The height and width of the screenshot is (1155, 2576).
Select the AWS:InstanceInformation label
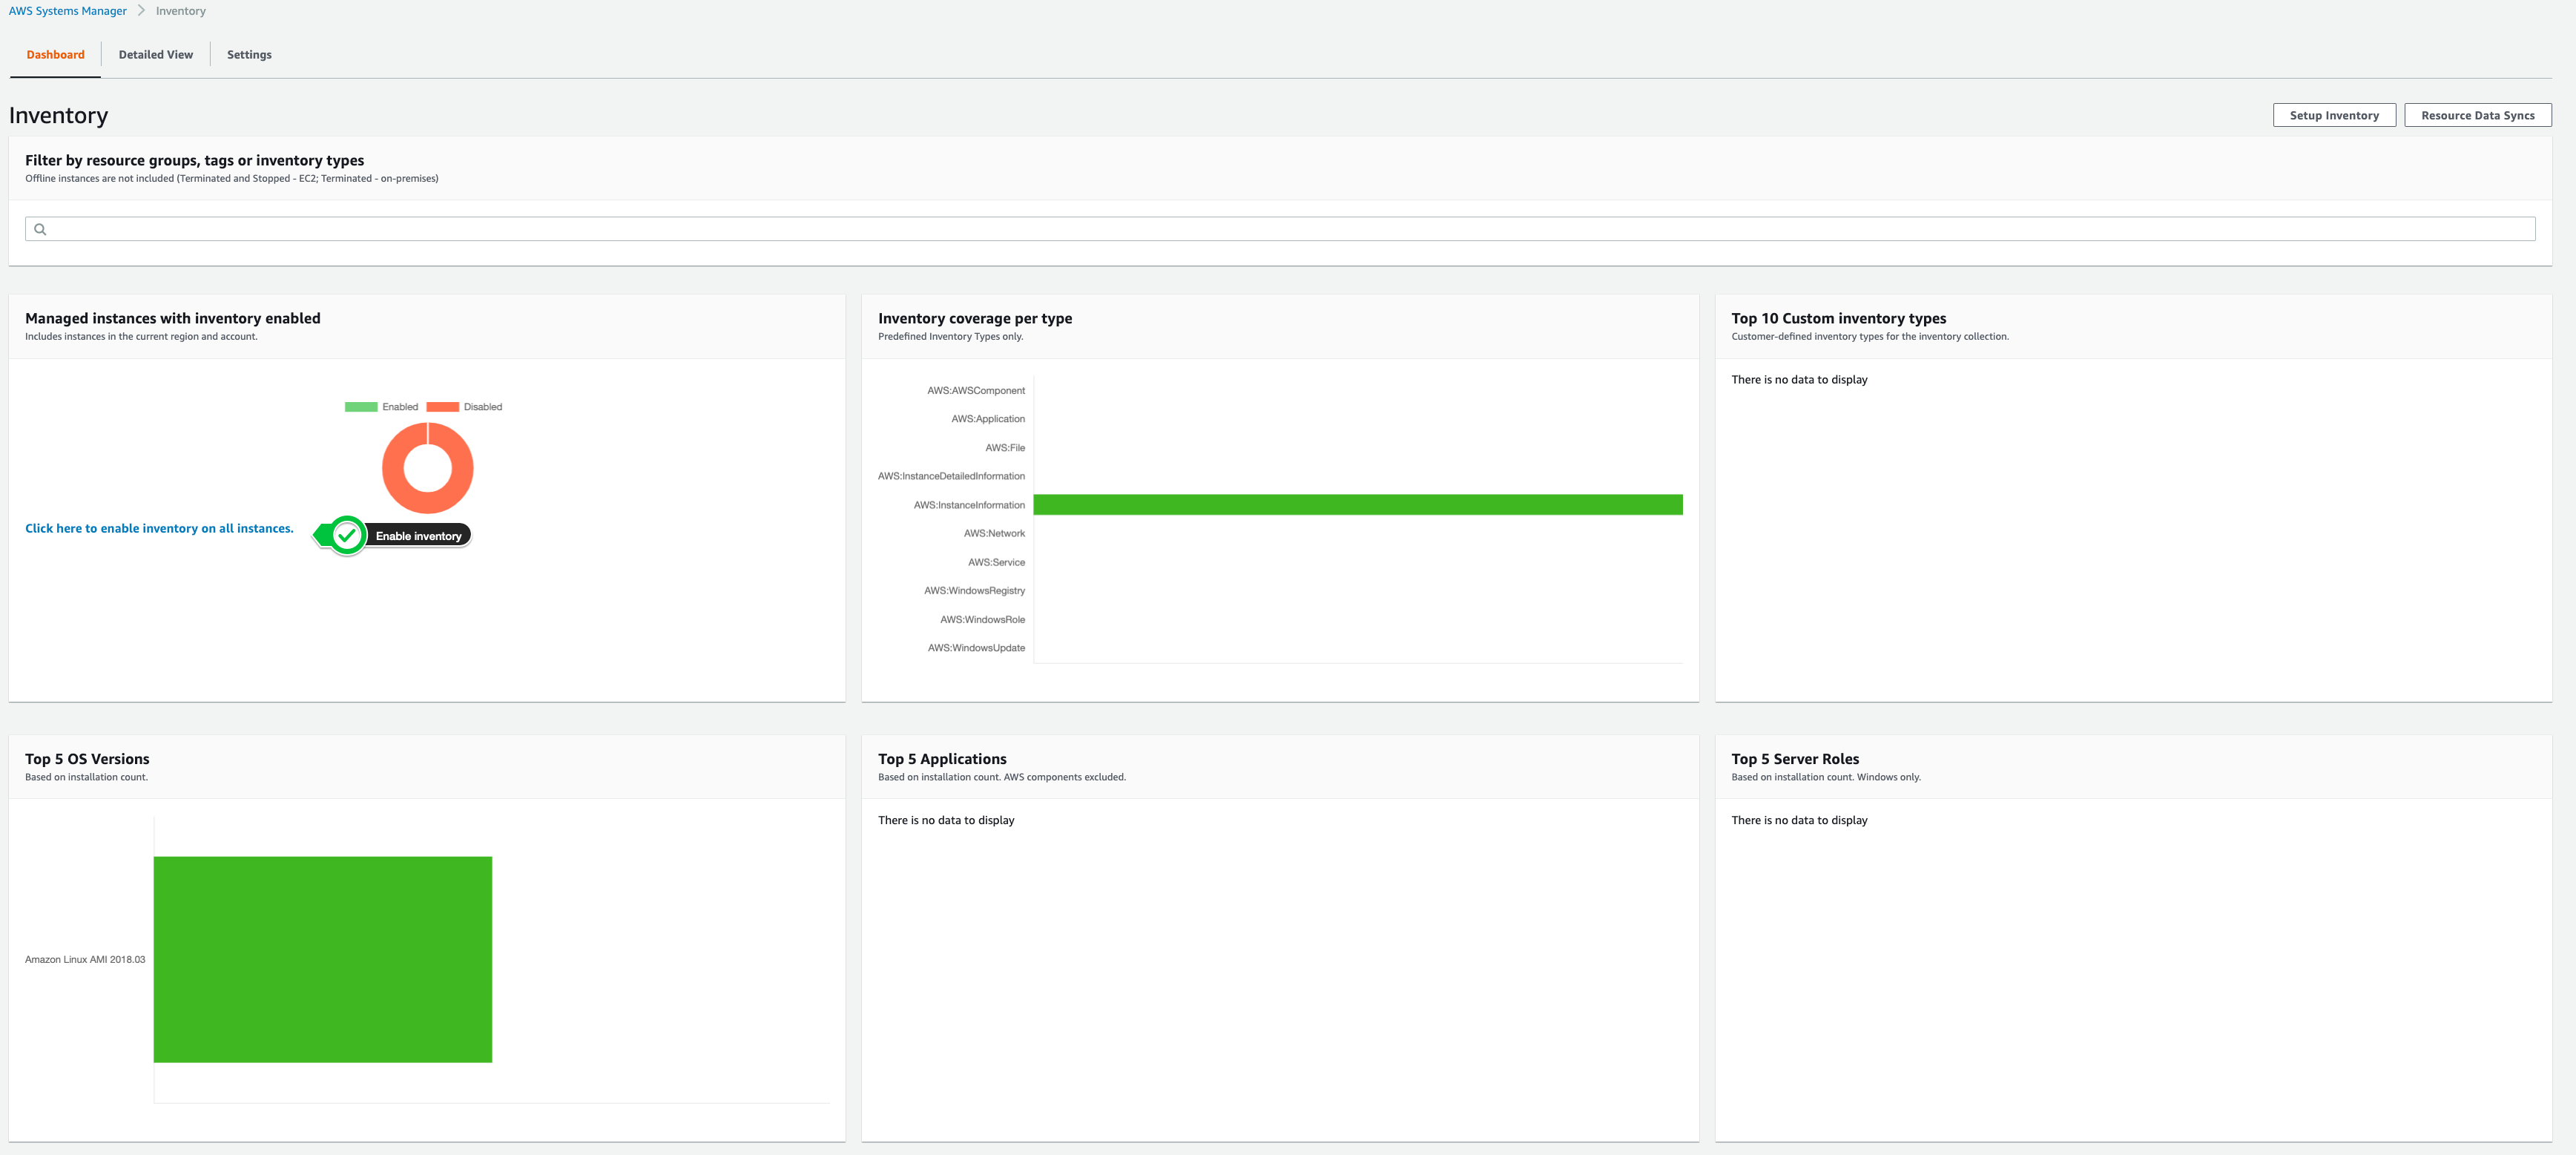(969, 505)
